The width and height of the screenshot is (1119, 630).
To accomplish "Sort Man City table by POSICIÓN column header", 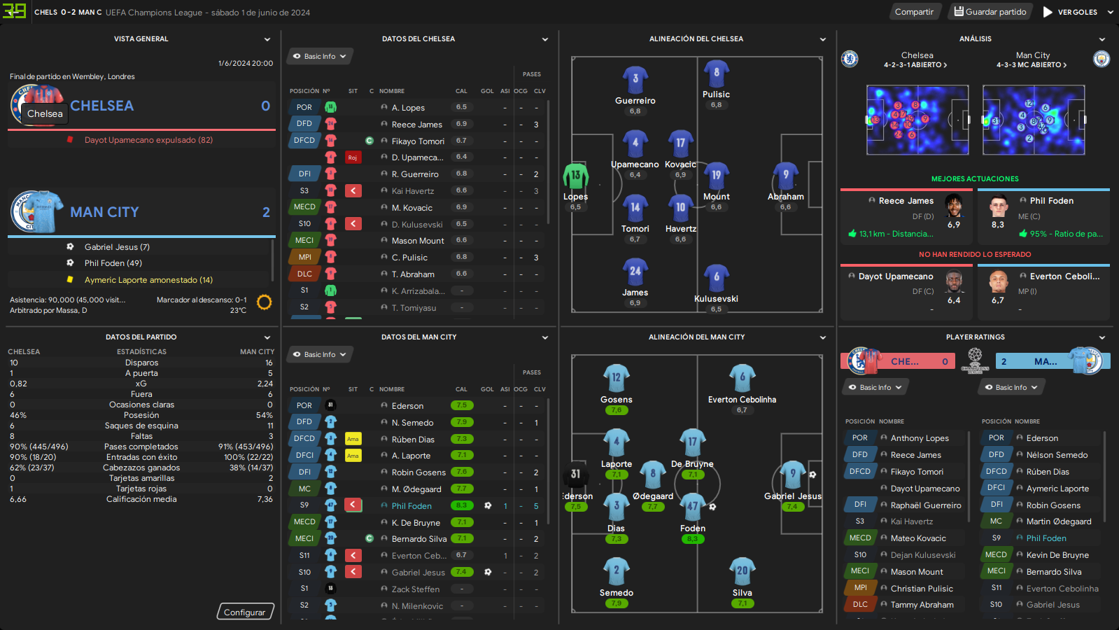I will (x=304, y=389).
